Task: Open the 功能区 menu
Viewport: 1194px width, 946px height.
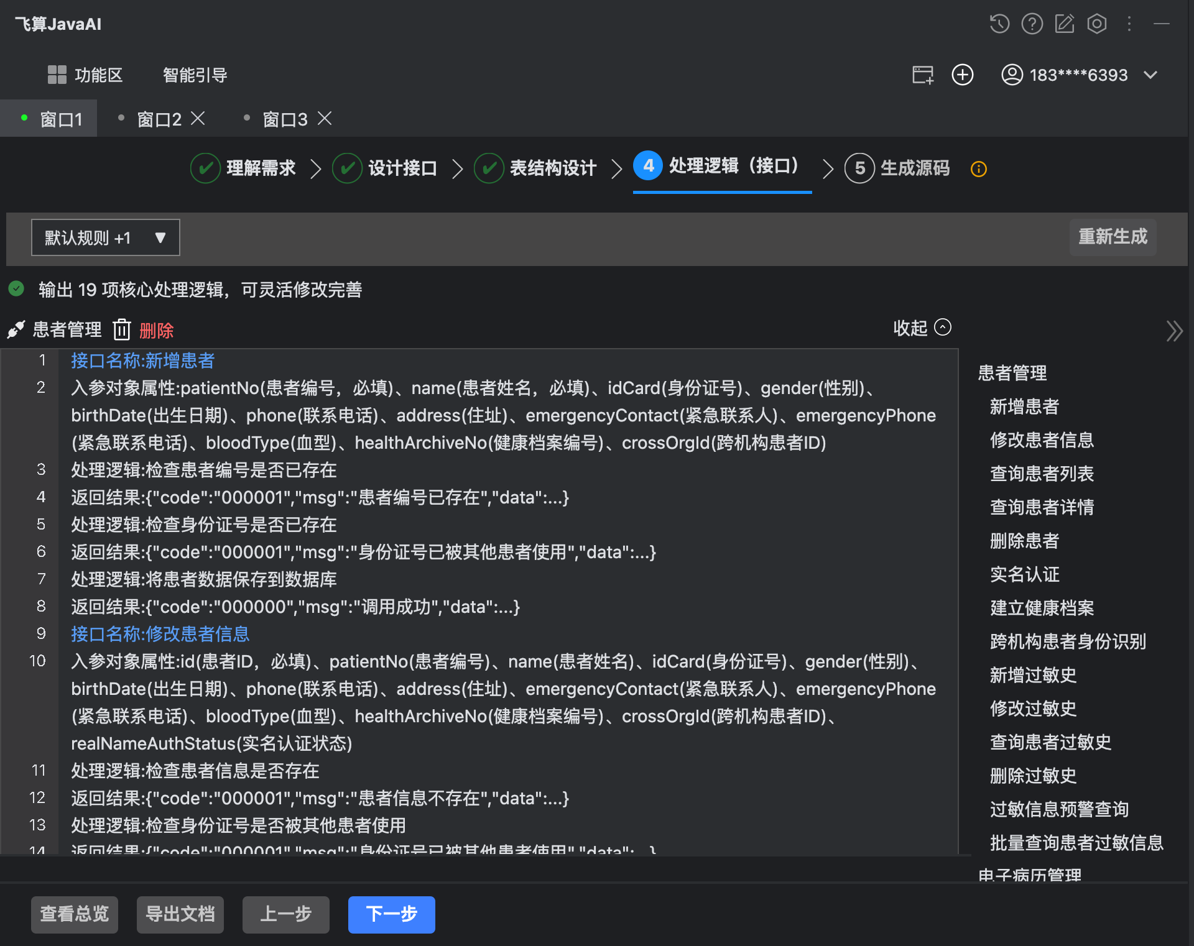Action: (86, 75)
